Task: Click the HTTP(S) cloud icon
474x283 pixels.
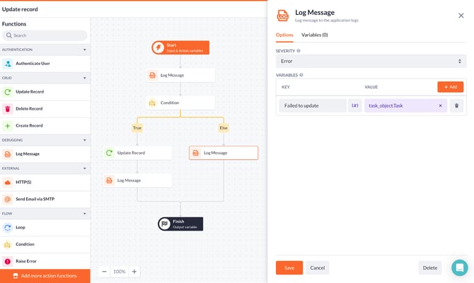Action: coord(8,182)
